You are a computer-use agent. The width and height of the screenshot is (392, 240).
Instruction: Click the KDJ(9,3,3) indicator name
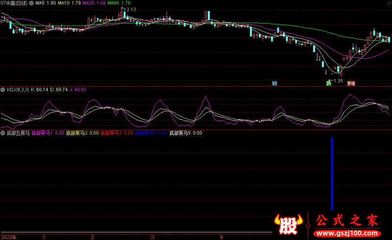(17, 90)
